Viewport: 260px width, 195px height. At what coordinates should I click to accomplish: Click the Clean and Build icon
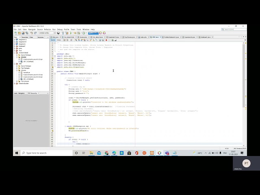67,33
